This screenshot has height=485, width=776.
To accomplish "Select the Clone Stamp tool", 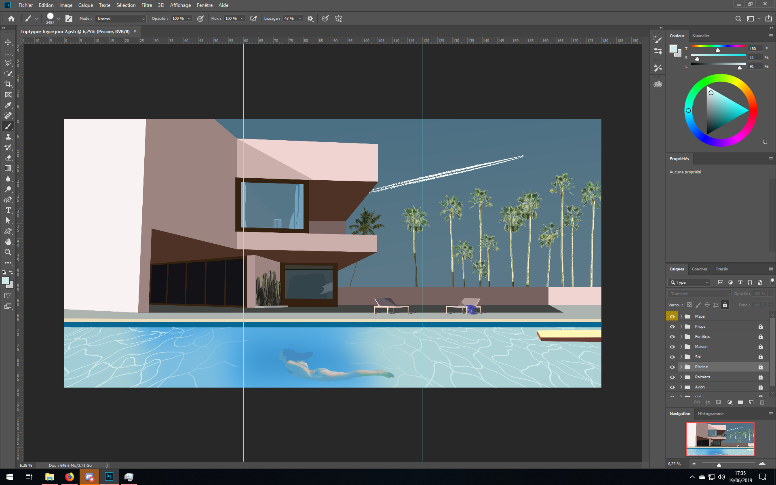I will [x=8, y=137].
